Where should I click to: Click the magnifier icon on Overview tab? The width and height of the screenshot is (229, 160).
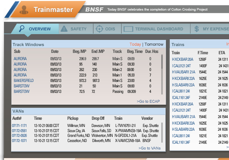(x=22, y=28)
